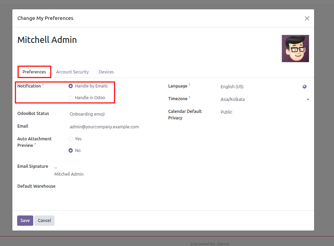334x246 pixels.
Task: Click the language translate globe icon
Action: pyautogui.click(x=305, y=86)
